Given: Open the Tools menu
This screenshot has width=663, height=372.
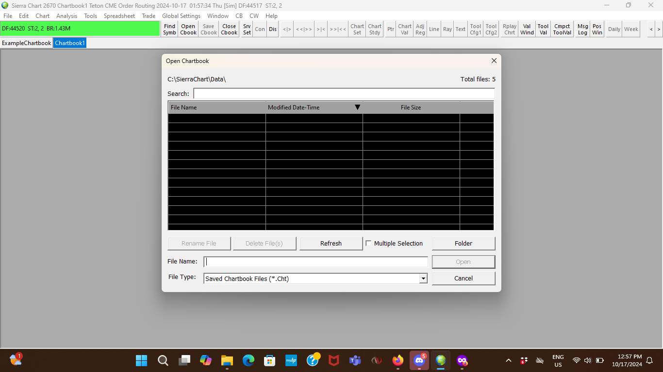Looking at the screenshot, I should click(91, 16).
